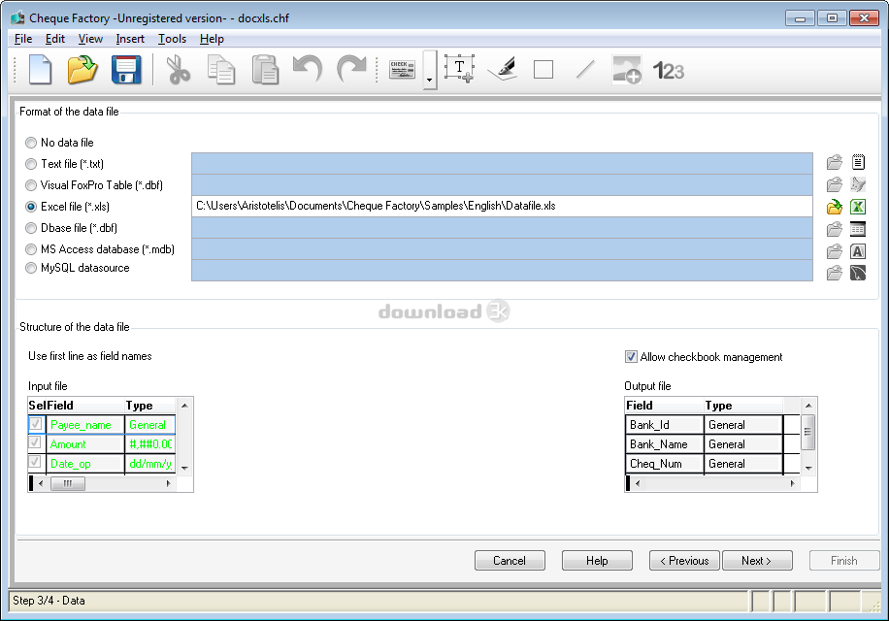Toggle the Date_op field checkbox

[36, 462]
